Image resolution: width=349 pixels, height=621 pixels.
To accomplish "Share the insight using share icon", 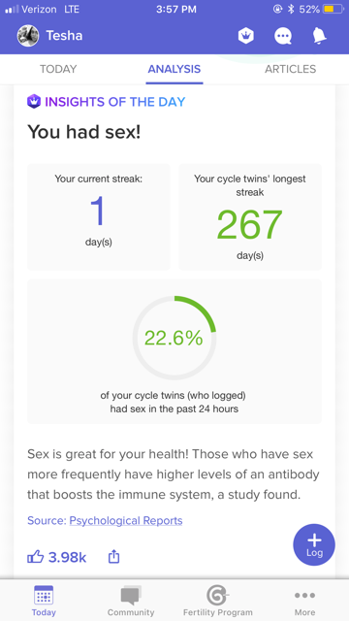I will click(113, 557).
